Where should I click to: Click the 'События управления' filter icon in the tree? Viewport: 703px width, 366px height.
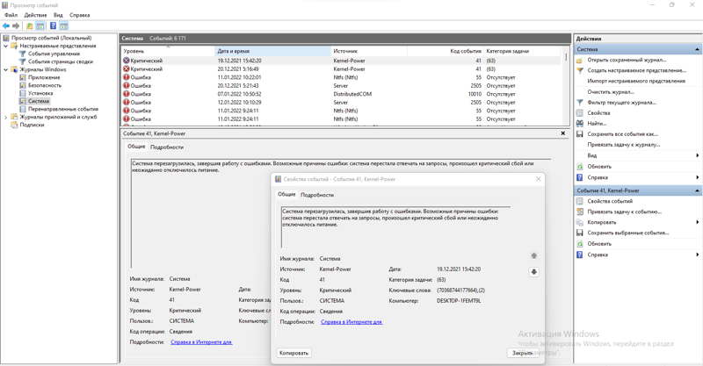pyautogui.click(x=23, y=54)
